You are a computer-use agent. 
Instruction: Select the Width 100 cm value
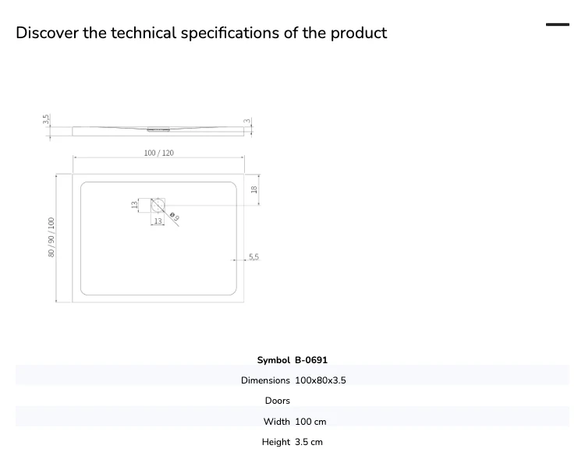(x=310, y=422)
